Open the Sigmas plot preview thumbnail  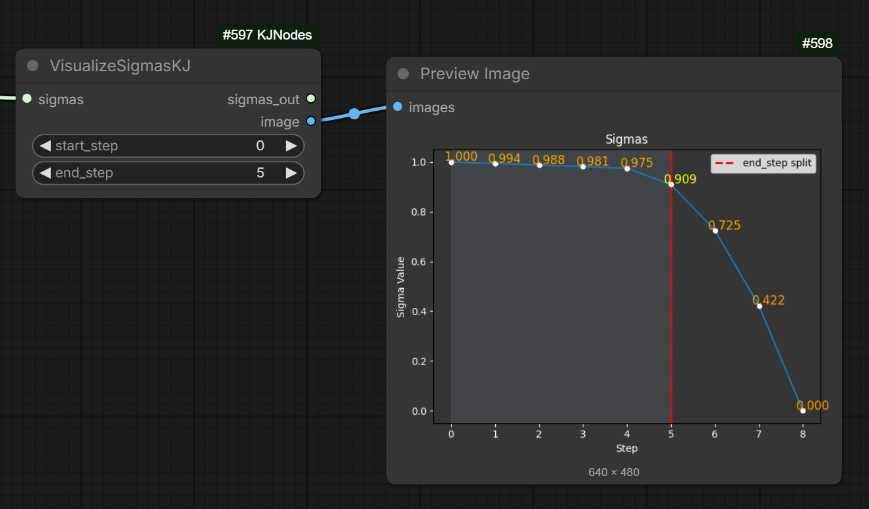(x=613, y=294)
